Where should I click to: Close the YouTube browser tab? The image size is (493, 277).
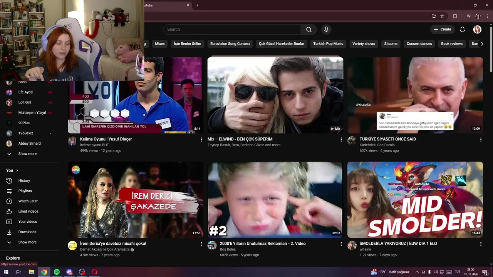[188, 5]
